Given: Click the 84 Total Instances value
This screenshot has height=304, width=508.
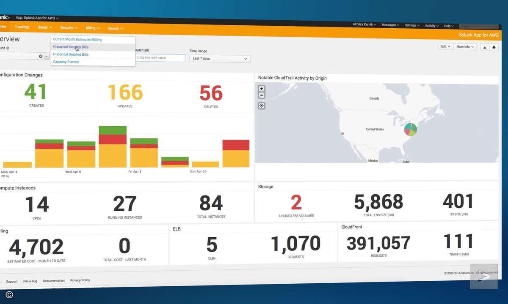Looking at the screenshot, I should click(x=211, y=204).
